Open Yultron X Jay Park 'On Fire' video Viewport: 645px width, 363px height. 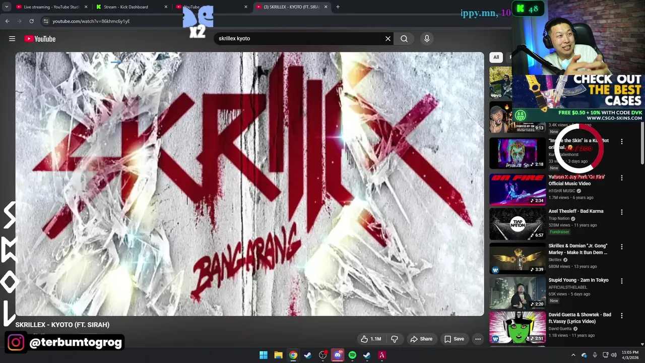[576, 180]
